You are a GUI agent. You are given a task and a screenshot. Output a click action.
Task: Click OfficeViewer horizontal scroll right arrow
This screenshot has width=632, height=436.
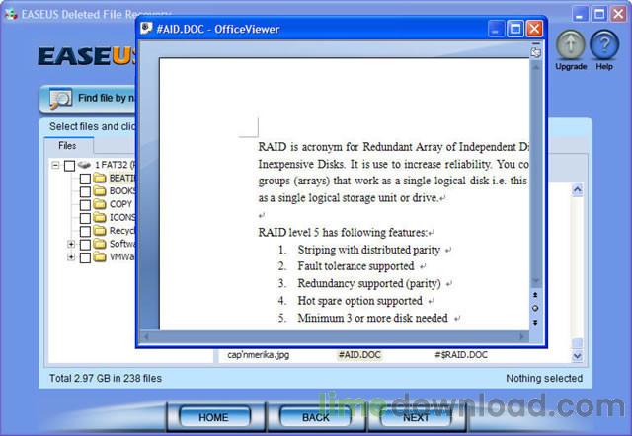[x=522, y=336]
